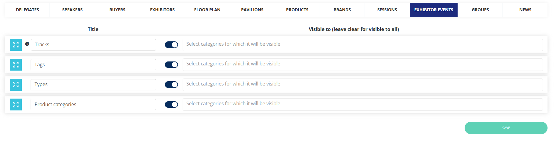Switch to the Sessions tab
The height and width of the screenshot is (150, 557).
point(387,10)
